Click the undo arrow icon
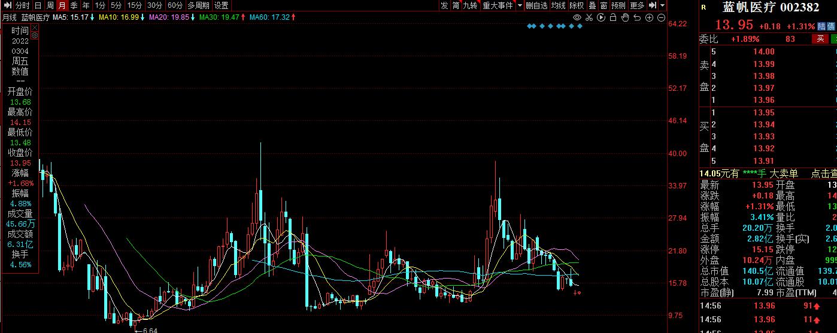The height and width of the screenshot is (333, 837). tap(637, 17)
